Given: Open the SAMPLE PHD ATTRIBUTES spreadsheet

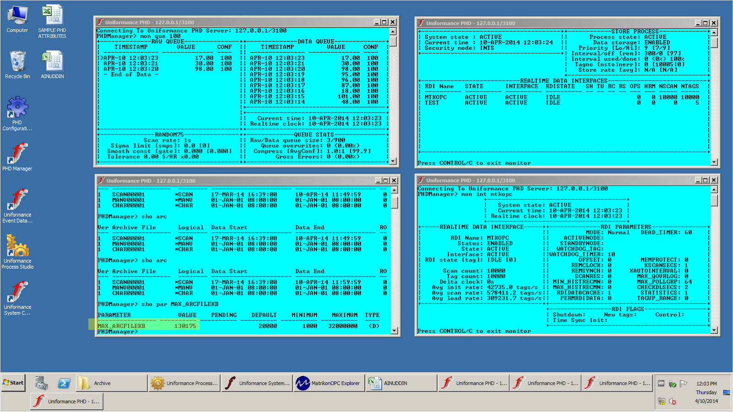Looking at the screenshot, I should tap(52, 18).
